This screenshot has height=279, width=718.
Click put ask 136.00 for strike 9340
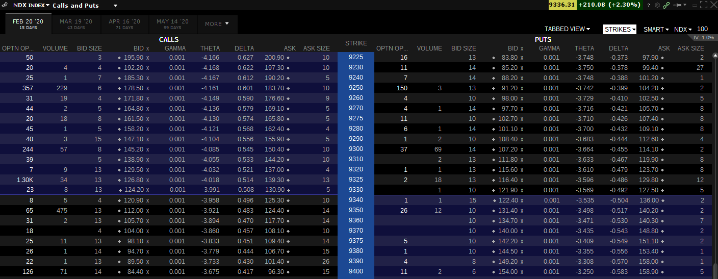tap(650, 200)
